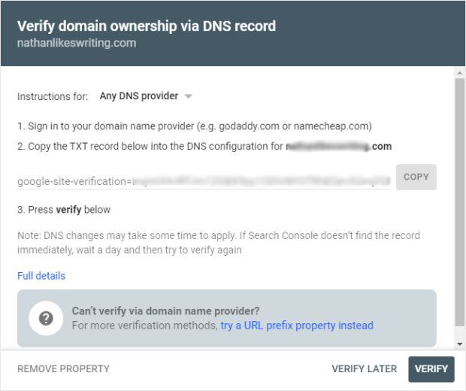Click the "Press verify below" step text
466x391 pixels.
click(x=64, y=210)
